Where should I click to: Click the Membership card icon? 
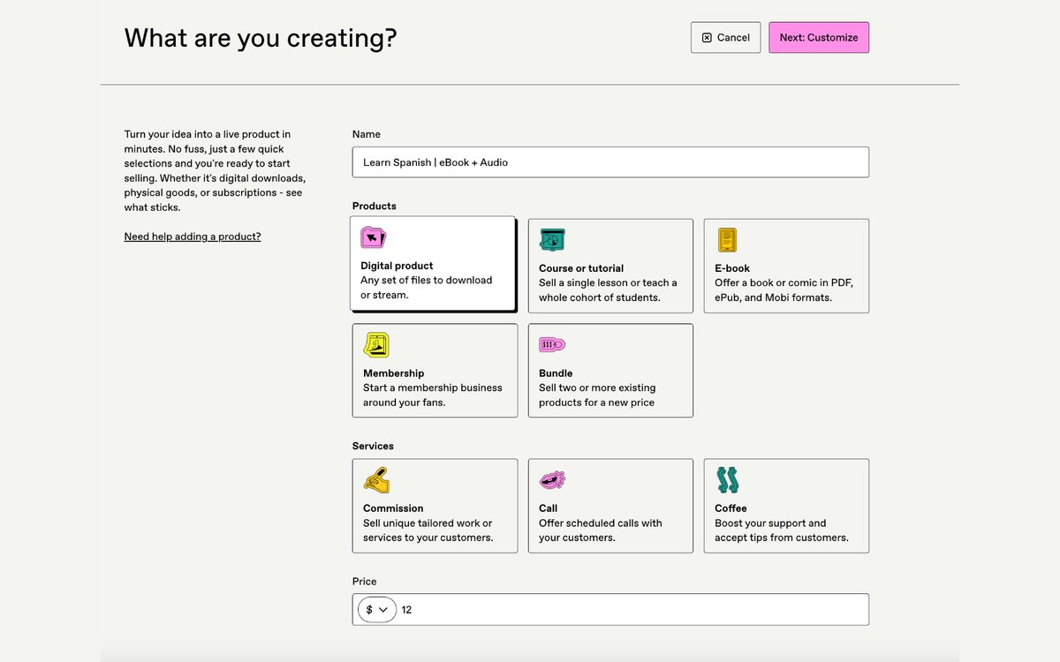click(x=376, y=345)
